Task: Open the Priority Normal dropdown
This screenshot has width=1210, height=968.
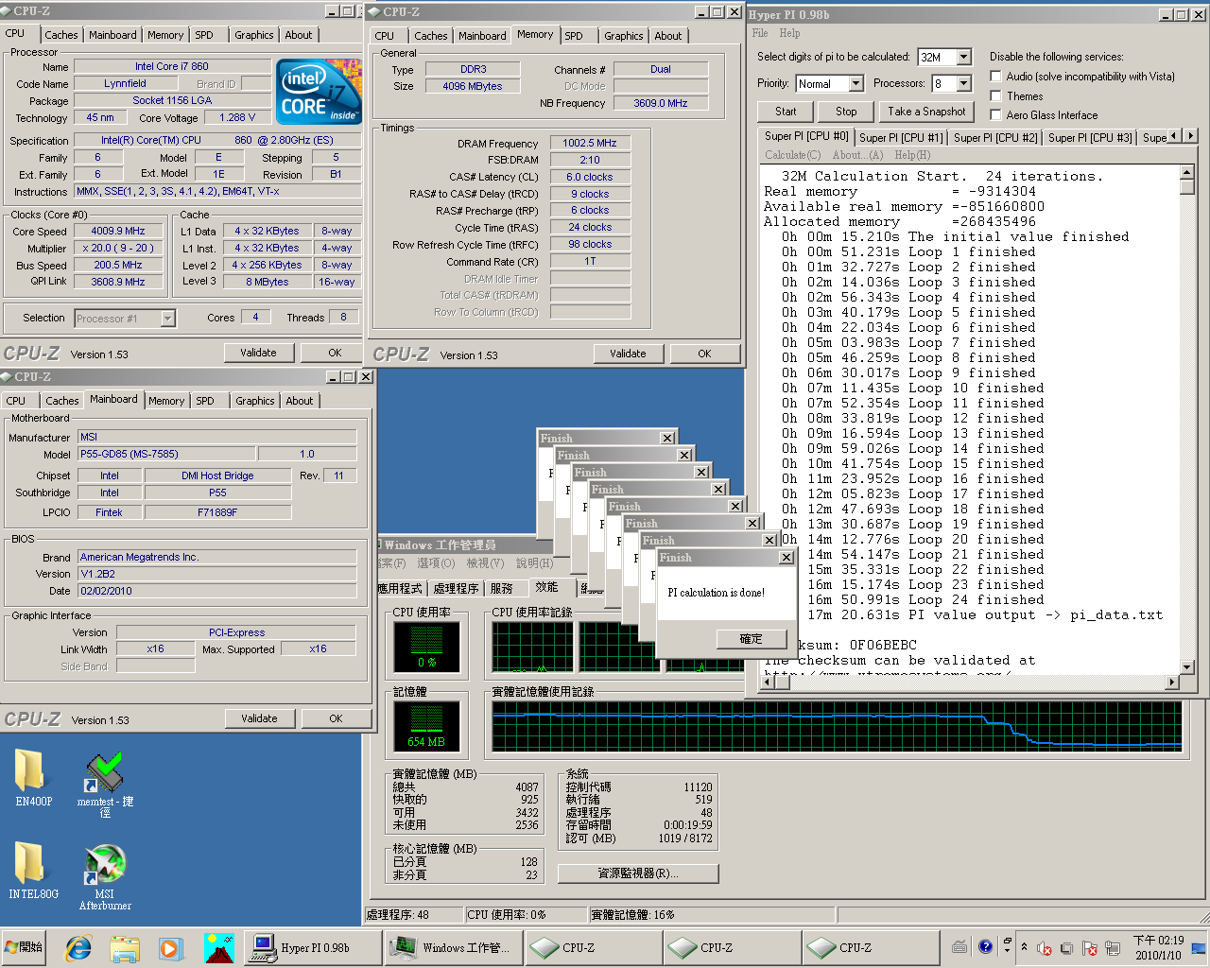Action: [856, 83]
